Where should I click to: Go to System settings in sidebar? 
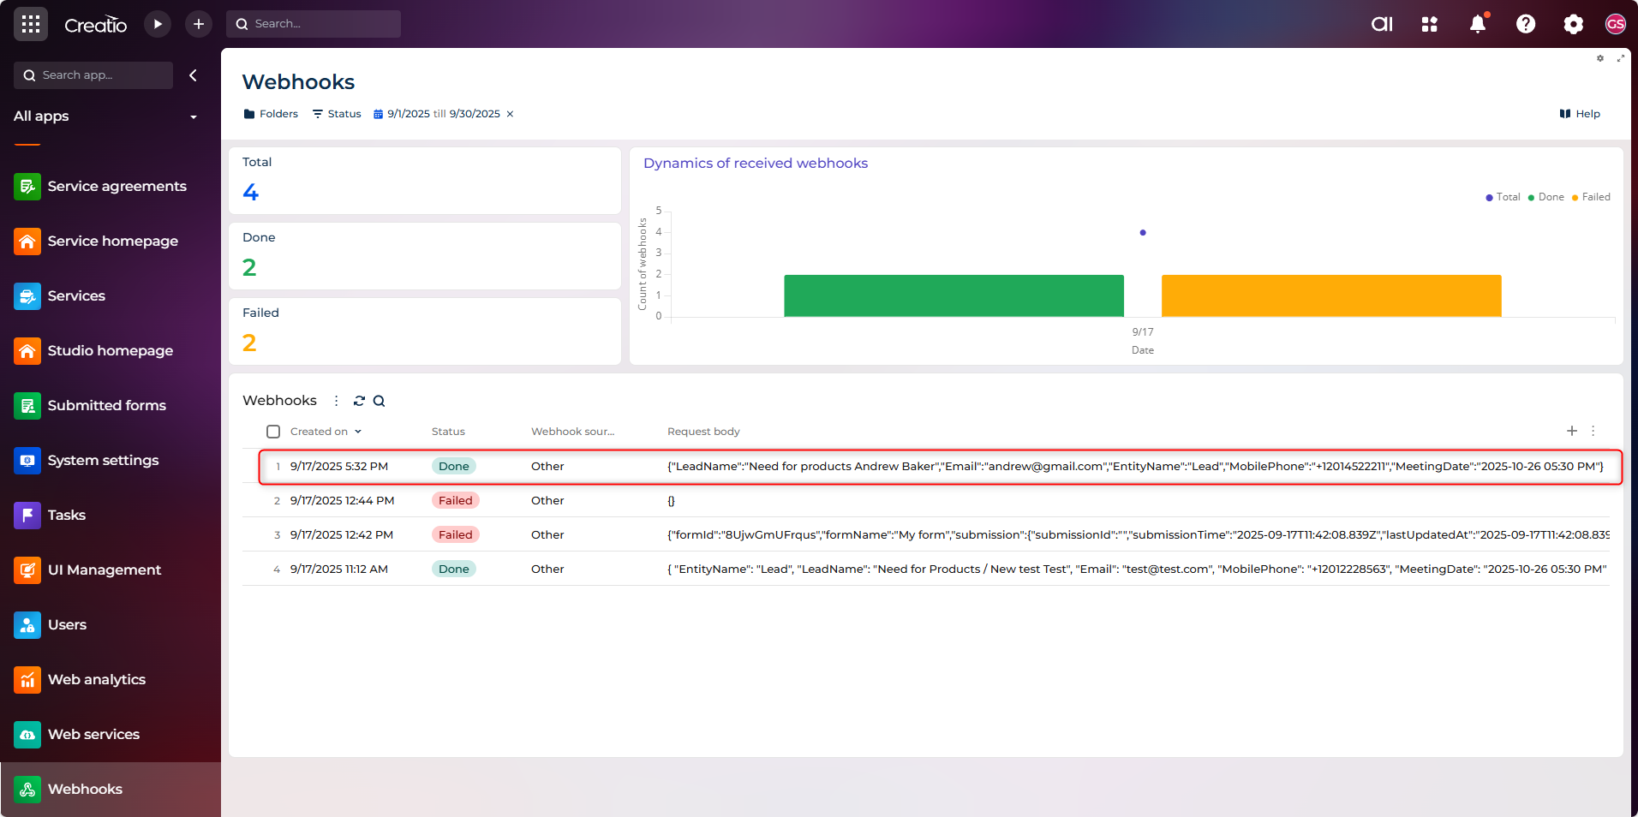point(103,460)
